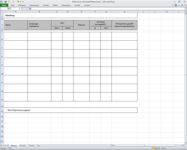Go to first sheet navigation arrow

[2, 145]
